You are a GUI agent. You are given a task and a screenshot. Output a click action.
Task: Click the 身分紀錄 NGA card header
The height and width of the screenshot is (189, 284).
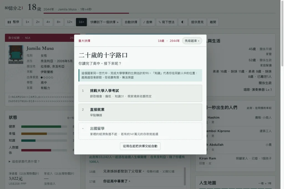[42, 38]
